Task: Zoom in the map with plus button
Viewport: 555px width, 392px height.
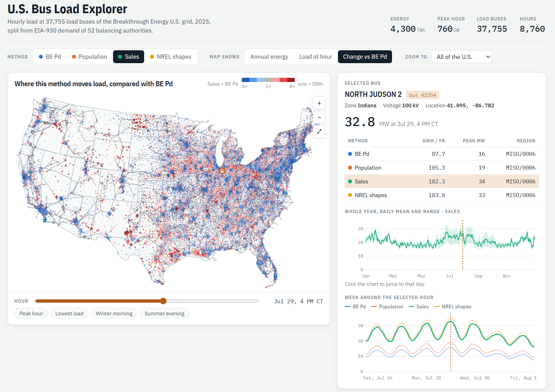Action: (x=319, y=103)
